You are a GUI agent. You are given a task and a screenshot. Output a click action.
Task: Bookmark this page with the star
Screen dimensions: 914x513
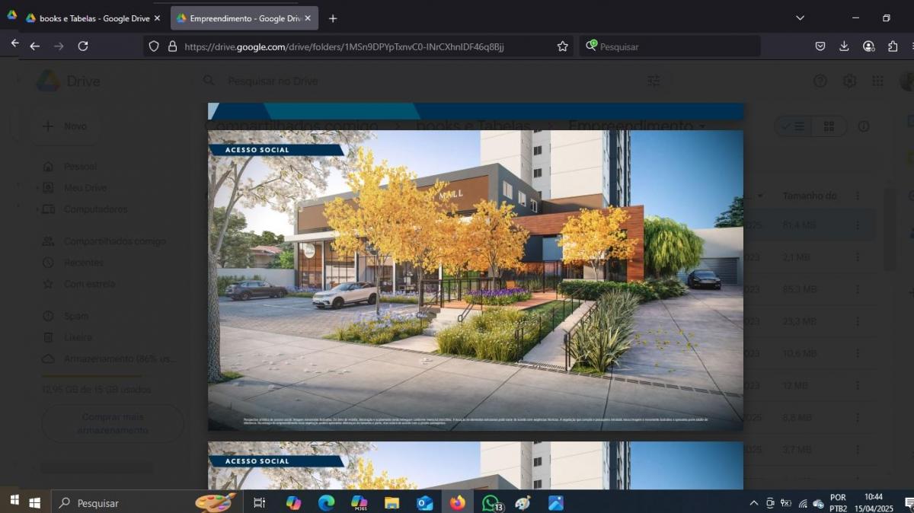tap(563, 46)
